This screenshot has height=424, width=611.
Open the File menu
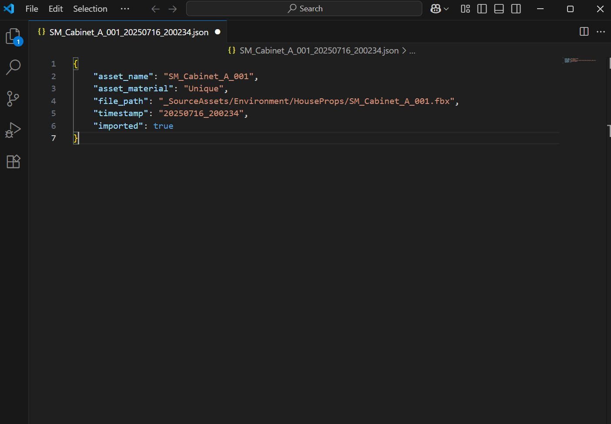32,9
